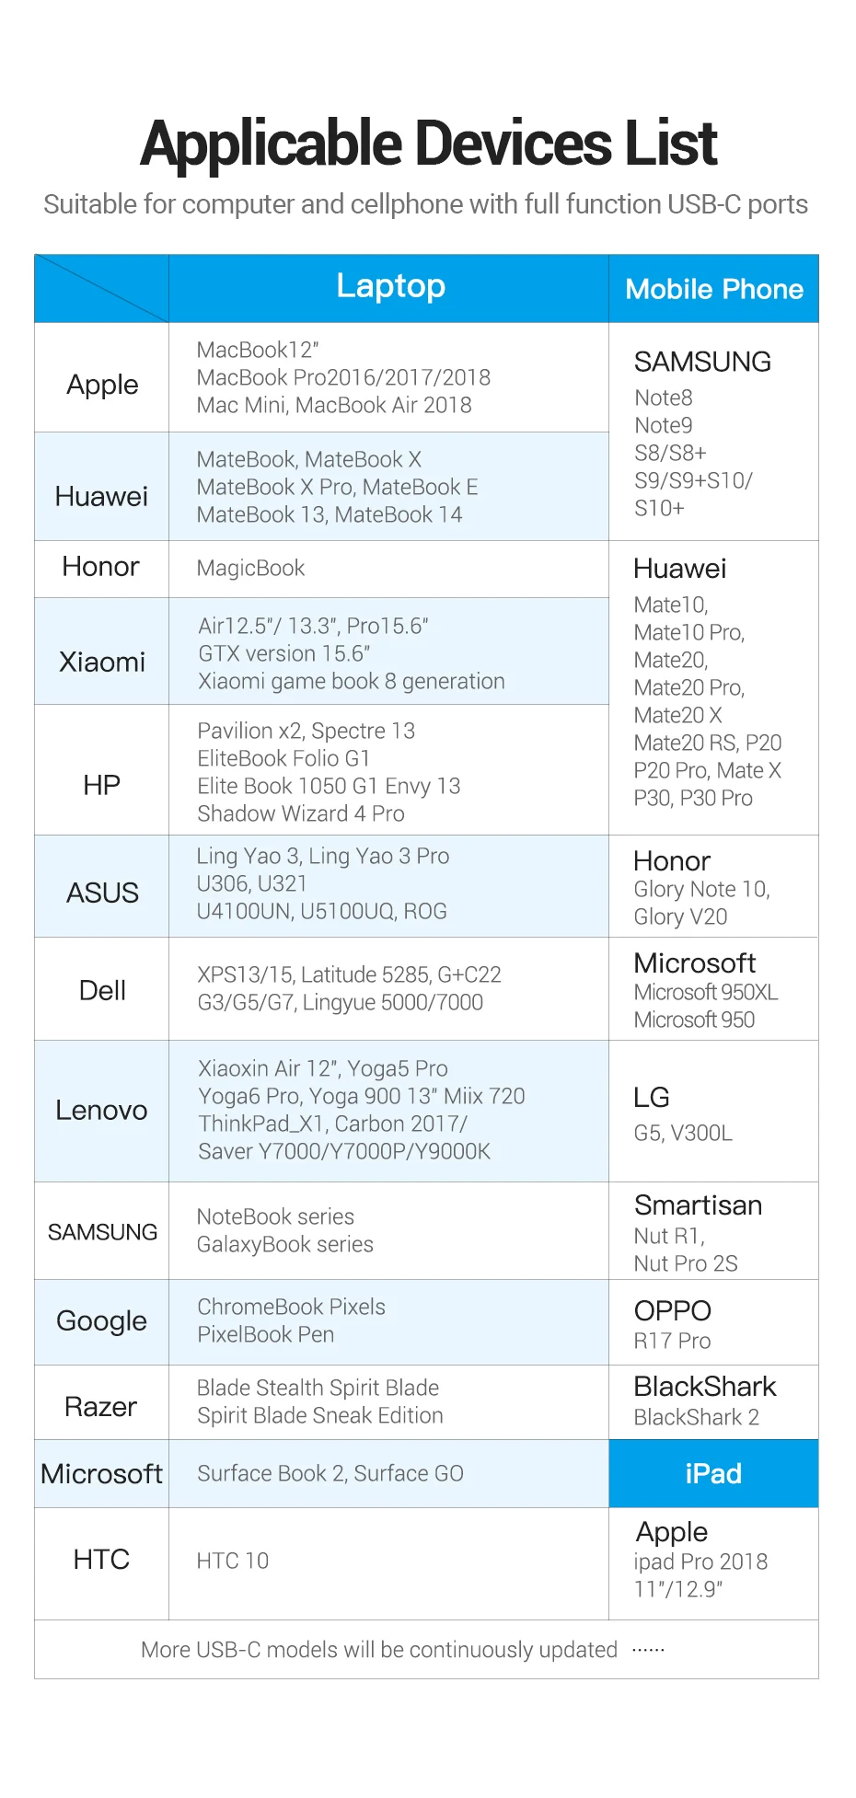Image resolution: width=856 pixels, height=1798 pixels.
Task: Click the Applicable Devices List title
Action: point(428,144)
